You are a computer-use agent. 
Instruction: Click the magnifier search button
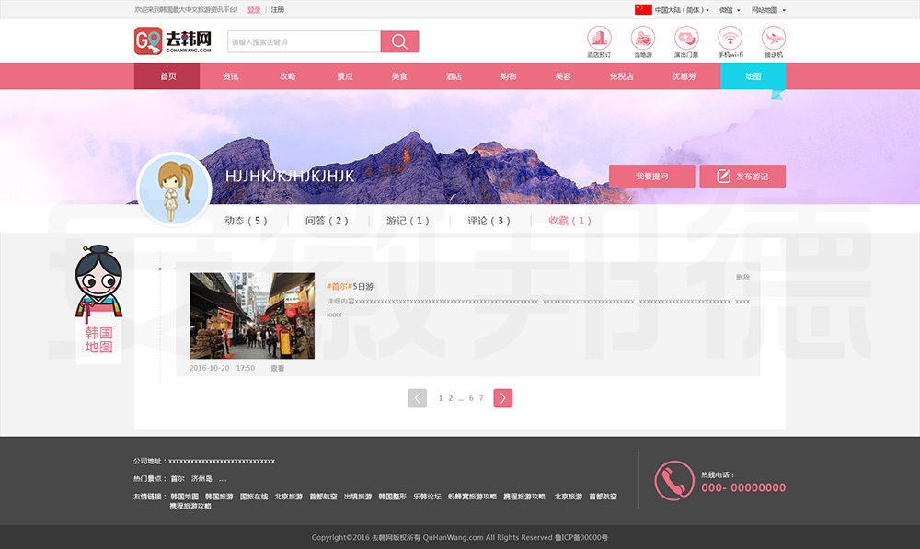[x=399, y=41]
